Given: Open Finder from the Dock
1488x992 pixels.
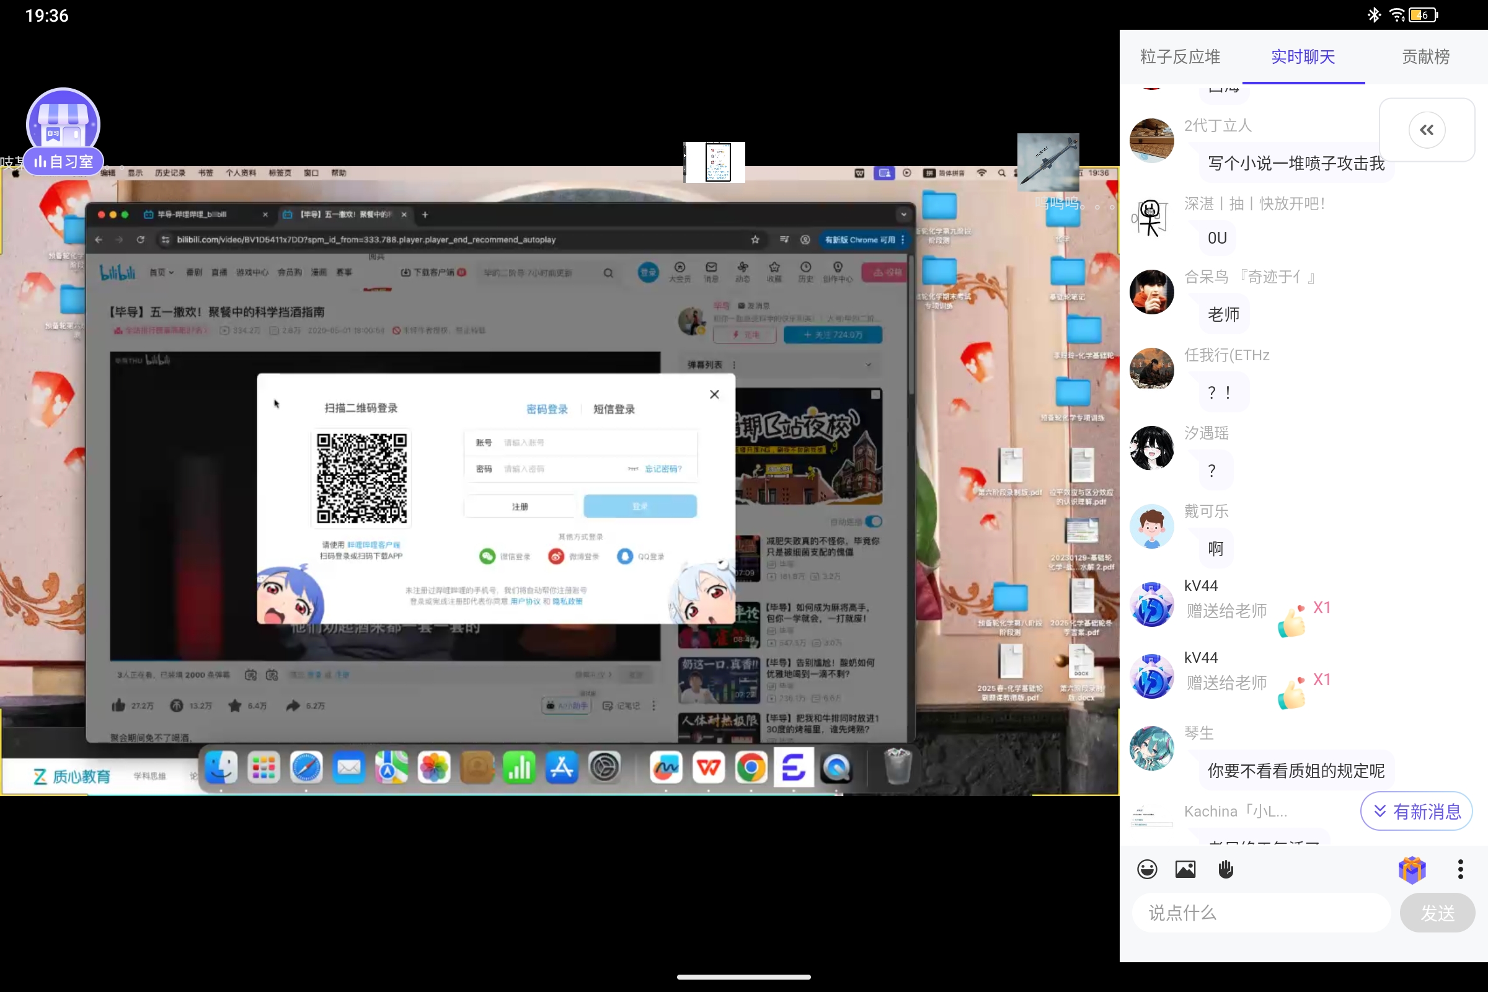Looking at the screenshot, I should click(x=221, y=768).
